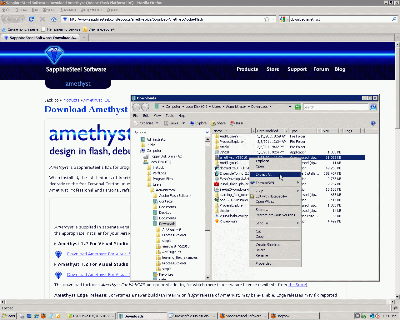Launch Firefox from the quick launch bar
The image size is (400, 320).
click(x=43, y=316)
